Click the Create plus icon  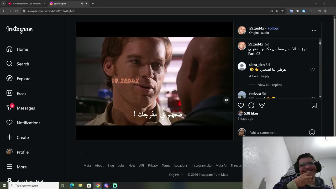pyautogui.click(x=9, y=137)
